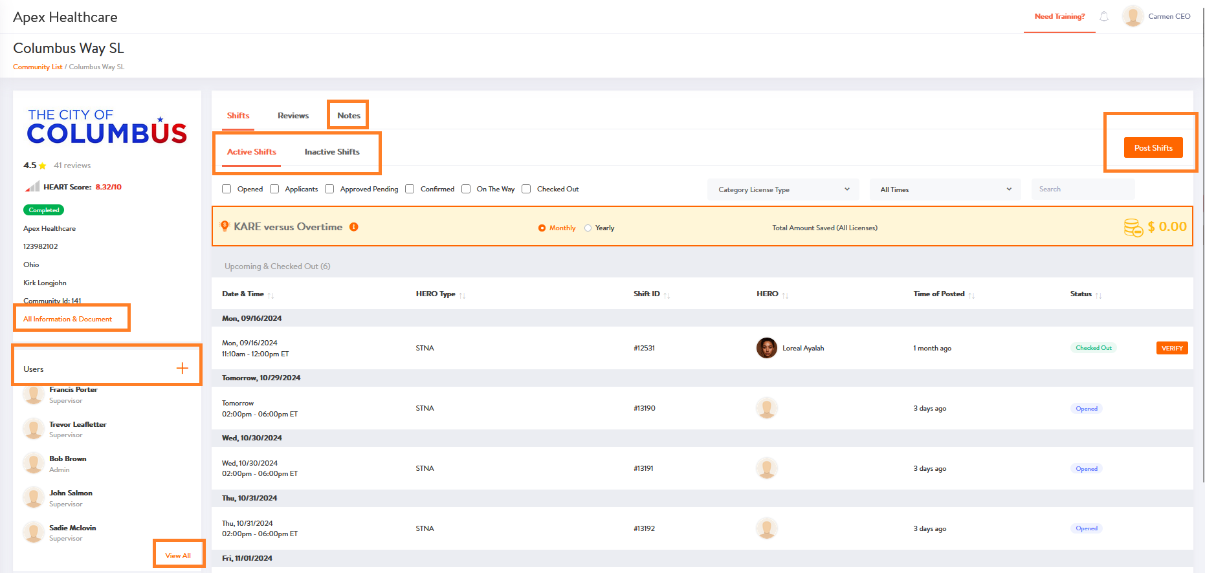Select the Monthly radio option
The image size is (1205, 573).
point(542,228)
